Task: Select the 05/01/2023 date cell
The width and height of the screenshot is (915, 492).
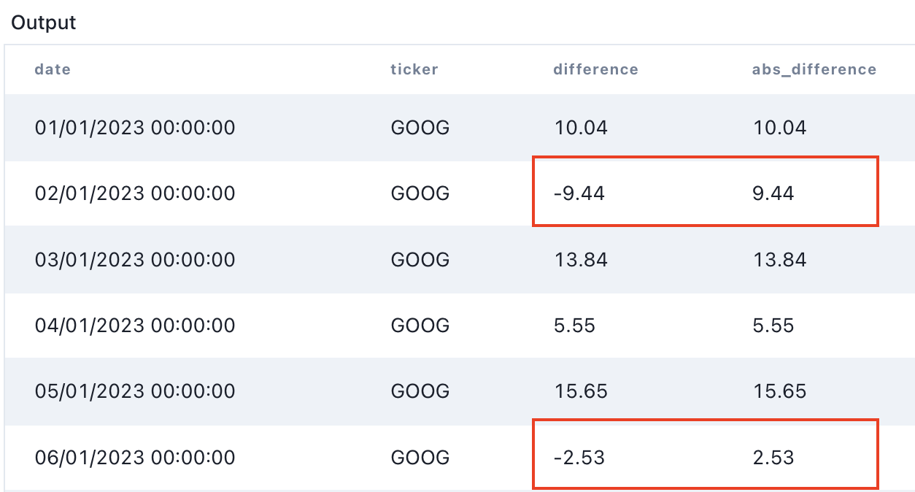Action: tap(135, 391)
